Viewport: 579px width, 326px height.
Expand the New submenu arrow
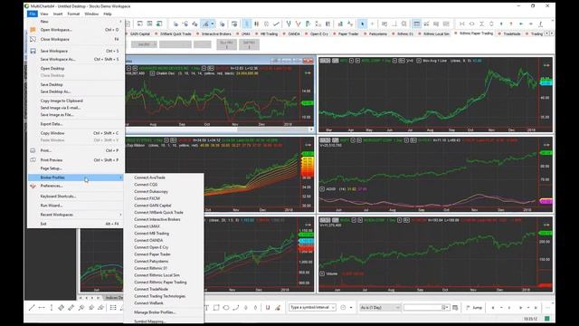click(x=120, y=22)
